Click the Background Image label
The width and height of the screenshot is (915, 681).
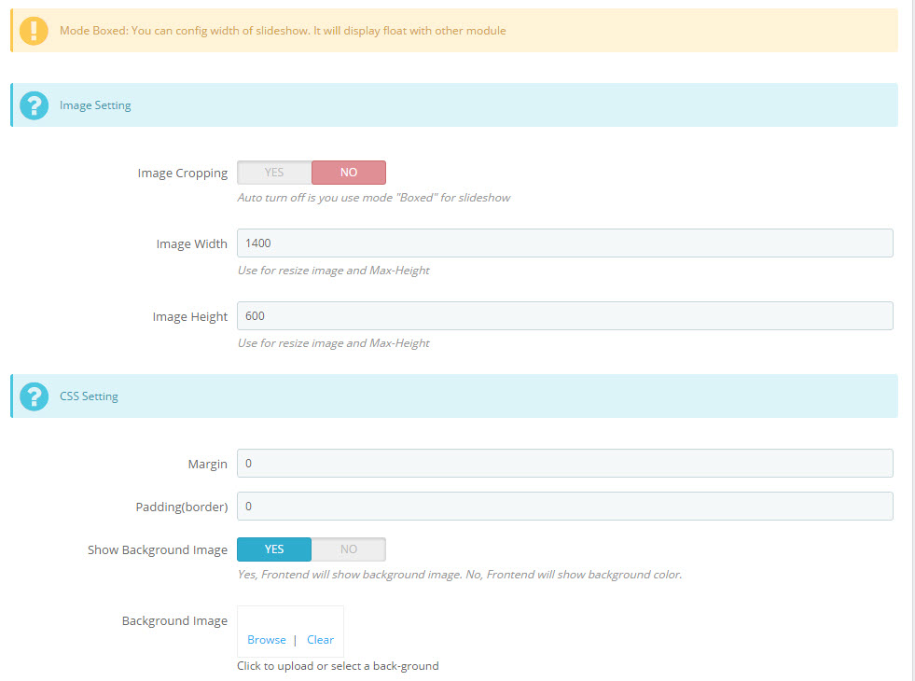174,621
